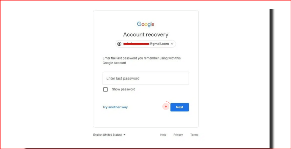Open the Privacy link
The height and width of the screenshot is (149, 291).
[178, 135]
